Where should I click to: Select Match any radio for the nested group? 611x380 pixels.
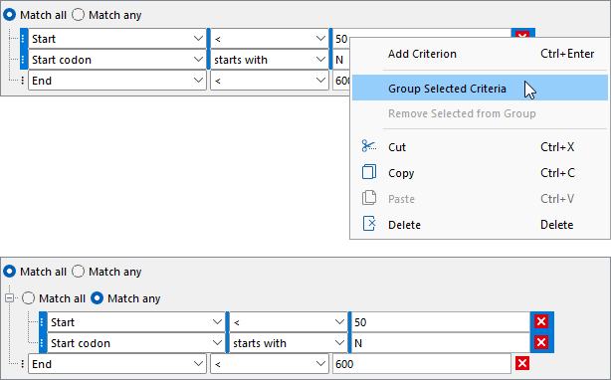pos(97,298)
